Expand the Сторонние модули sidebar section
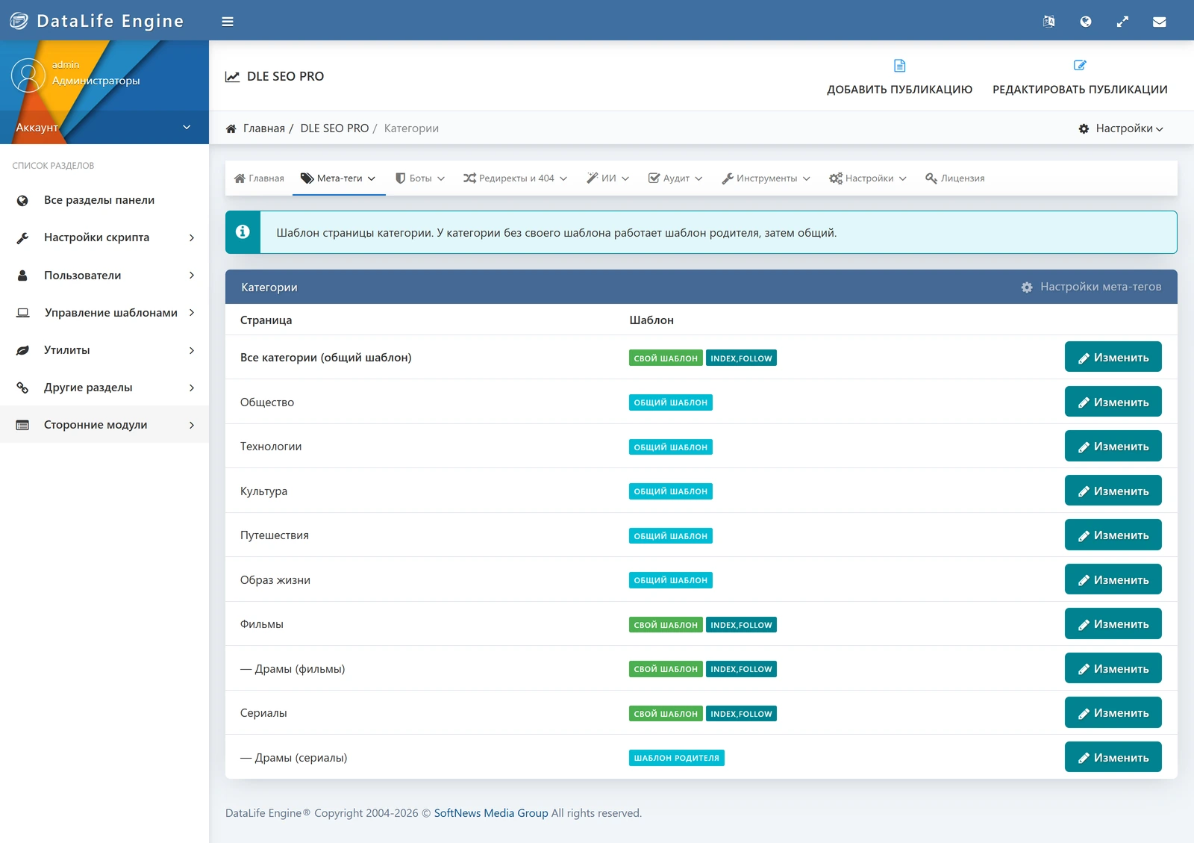Viewport: 1194px width, 843px height. coord(104,425)
